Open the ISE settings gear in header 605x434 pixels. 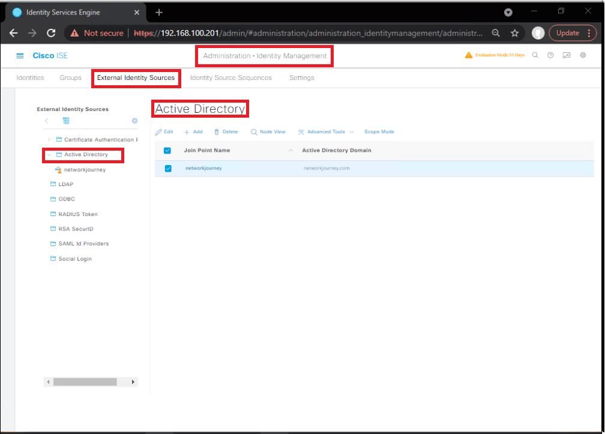[583, 55]
